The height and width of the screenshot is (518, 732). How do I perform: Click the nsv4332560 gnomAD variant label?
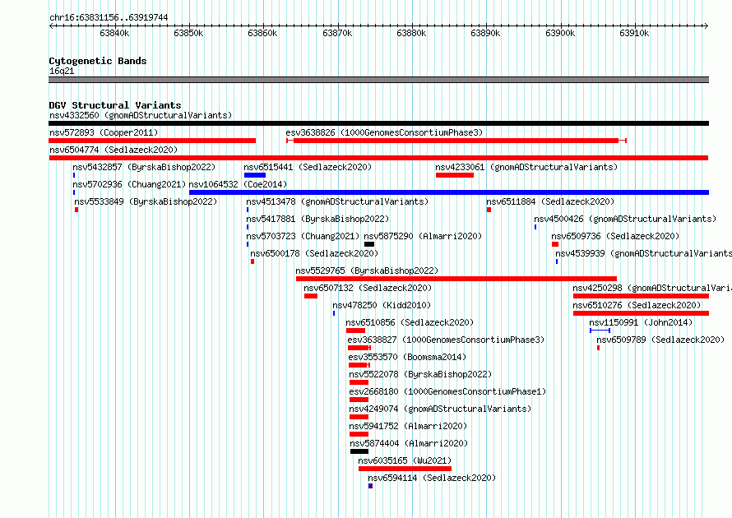click(141, 115)
